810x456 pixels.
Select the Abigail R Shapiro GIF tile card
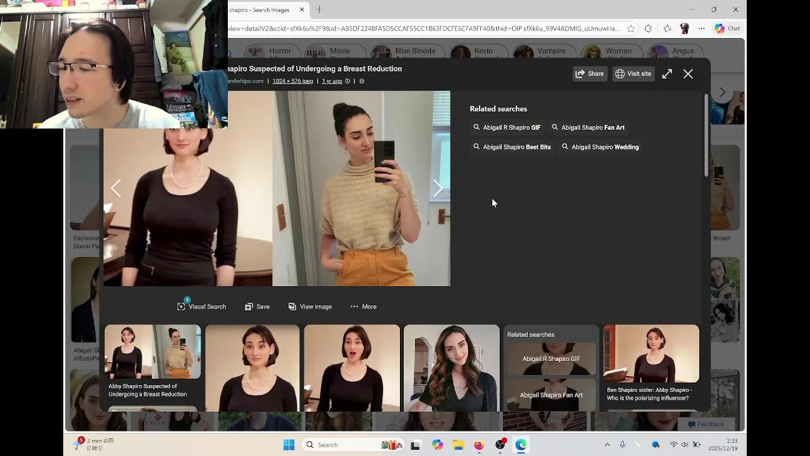551,358
